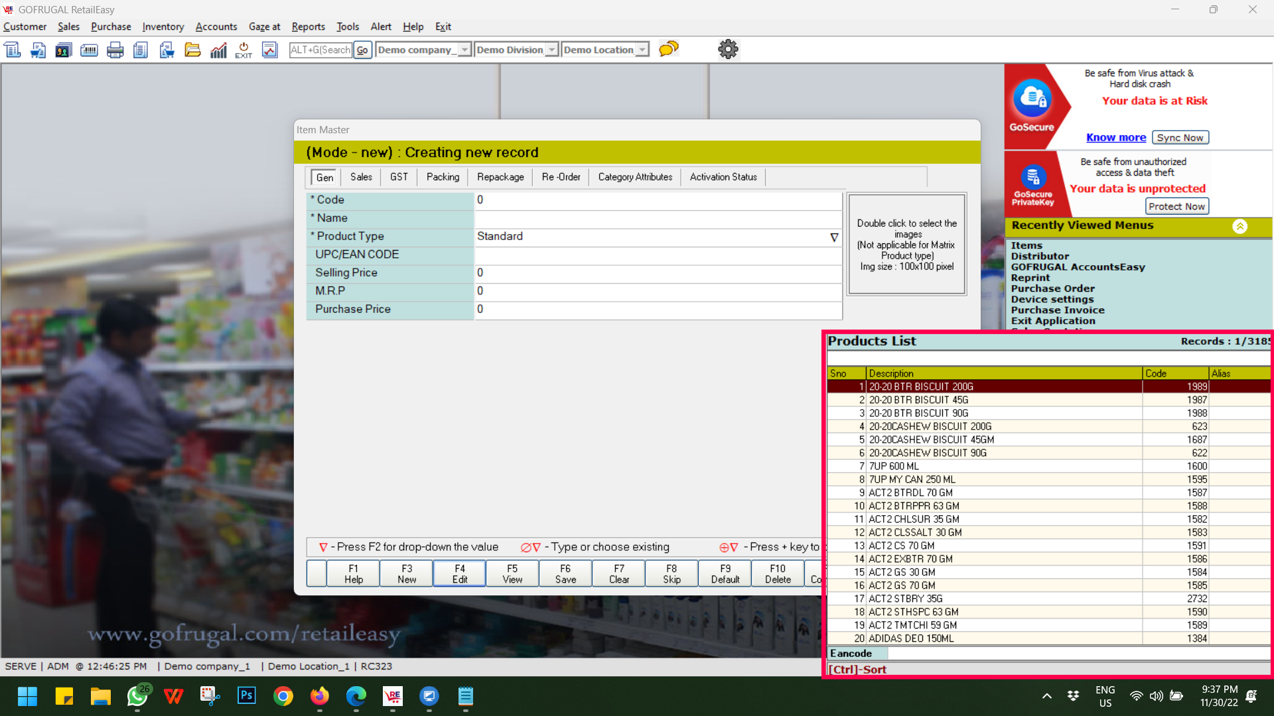Click the chat bubbles icon
1274x716 pixels.
[668, 49]
